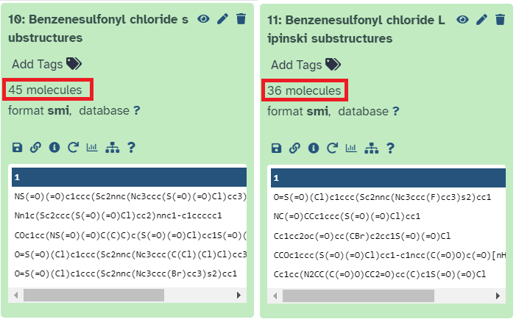This screenshot has height=322, width=519.
Task: Save dataset 10 with floppy disk icon
Action: pyautogui.click(x=17, y=148)
